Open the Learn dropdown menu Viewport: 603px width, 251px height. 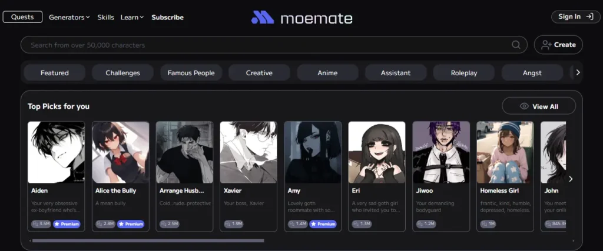(x=132, y=17)
